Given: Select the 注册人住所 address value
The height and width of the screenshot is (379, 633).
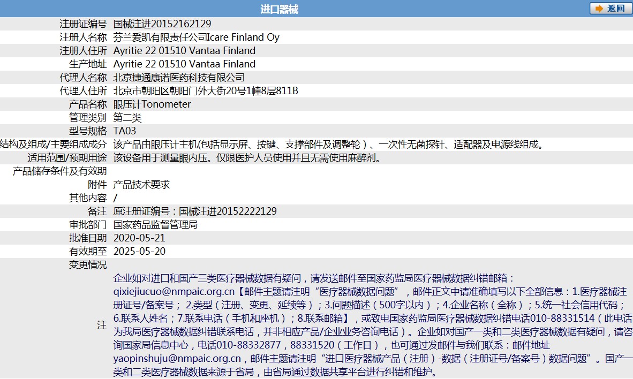Looking at the screenshot, I should tap(184, 50).
